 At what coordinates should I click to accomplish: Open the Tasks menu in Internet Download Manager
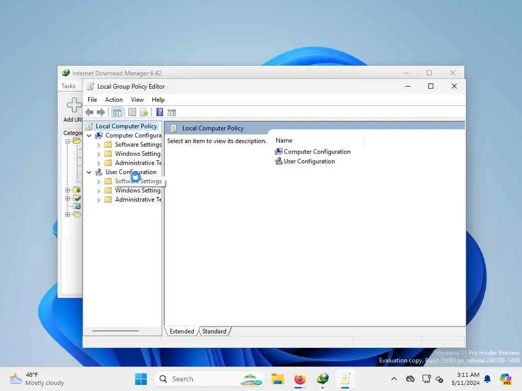tap(69, 86)
